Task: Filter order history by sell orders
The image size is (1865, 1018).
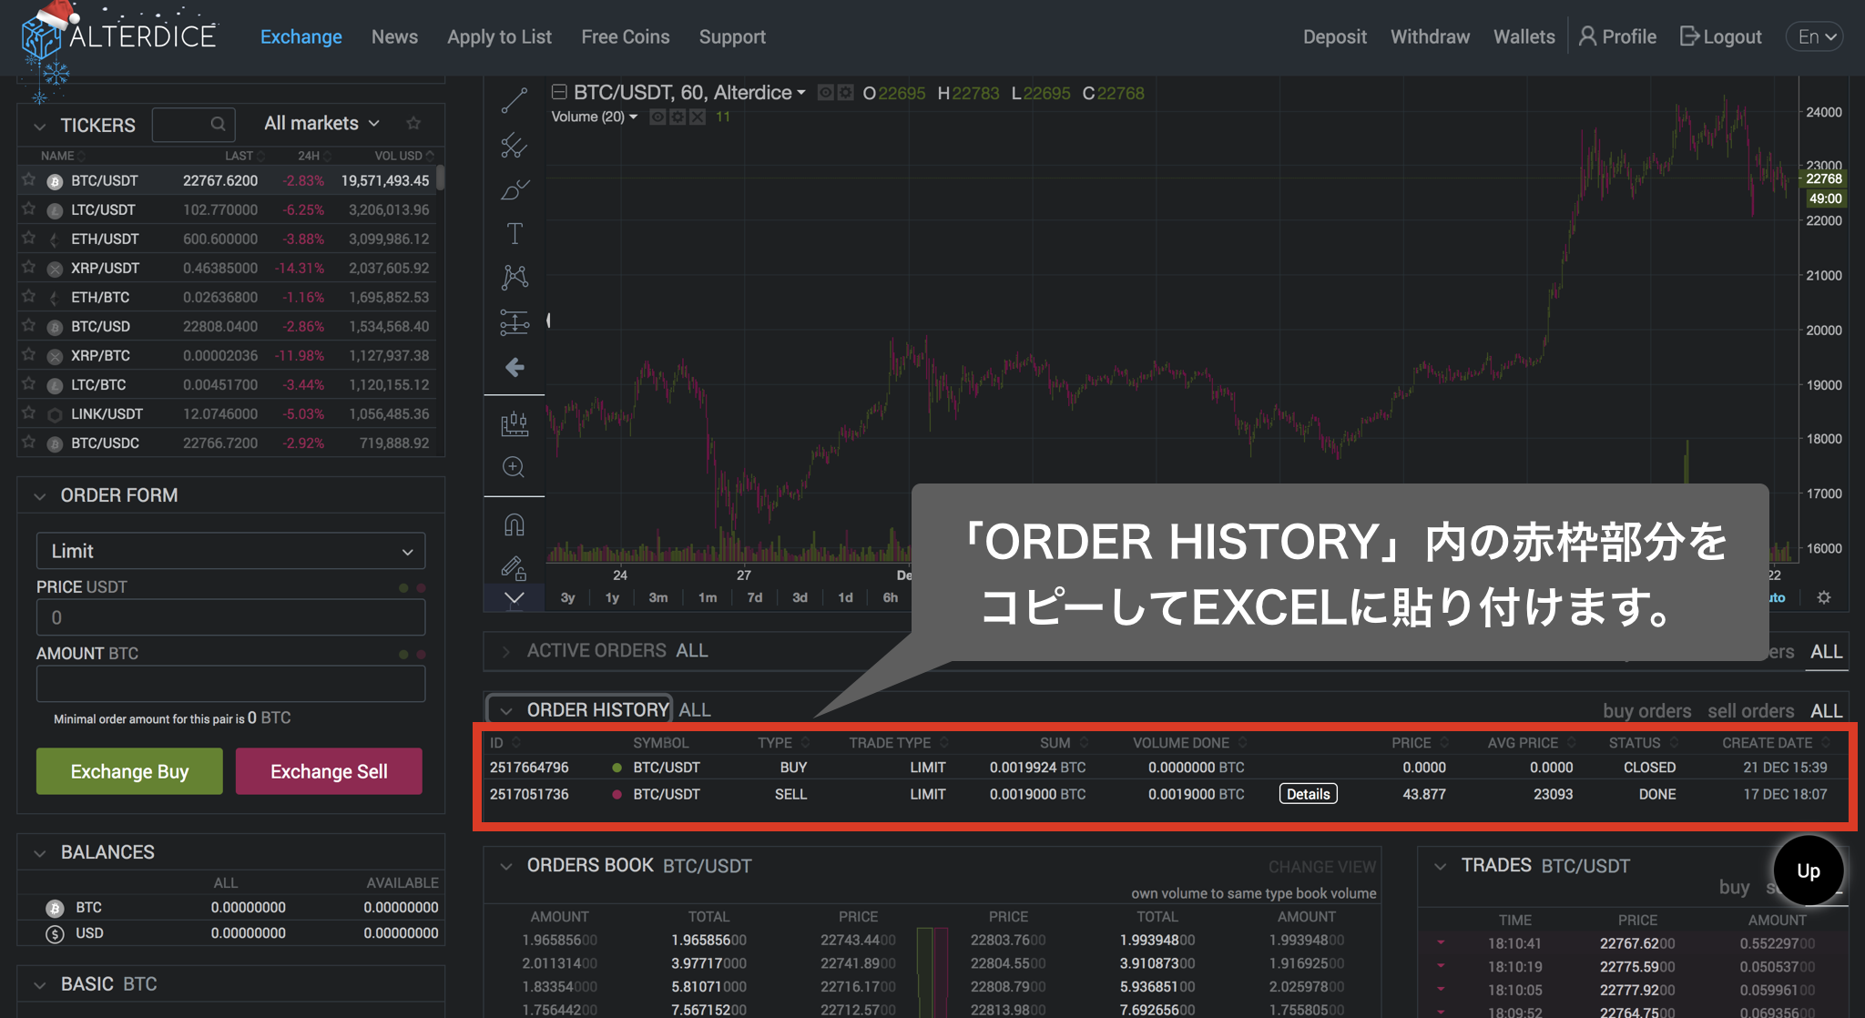Action: point(1750,711)
